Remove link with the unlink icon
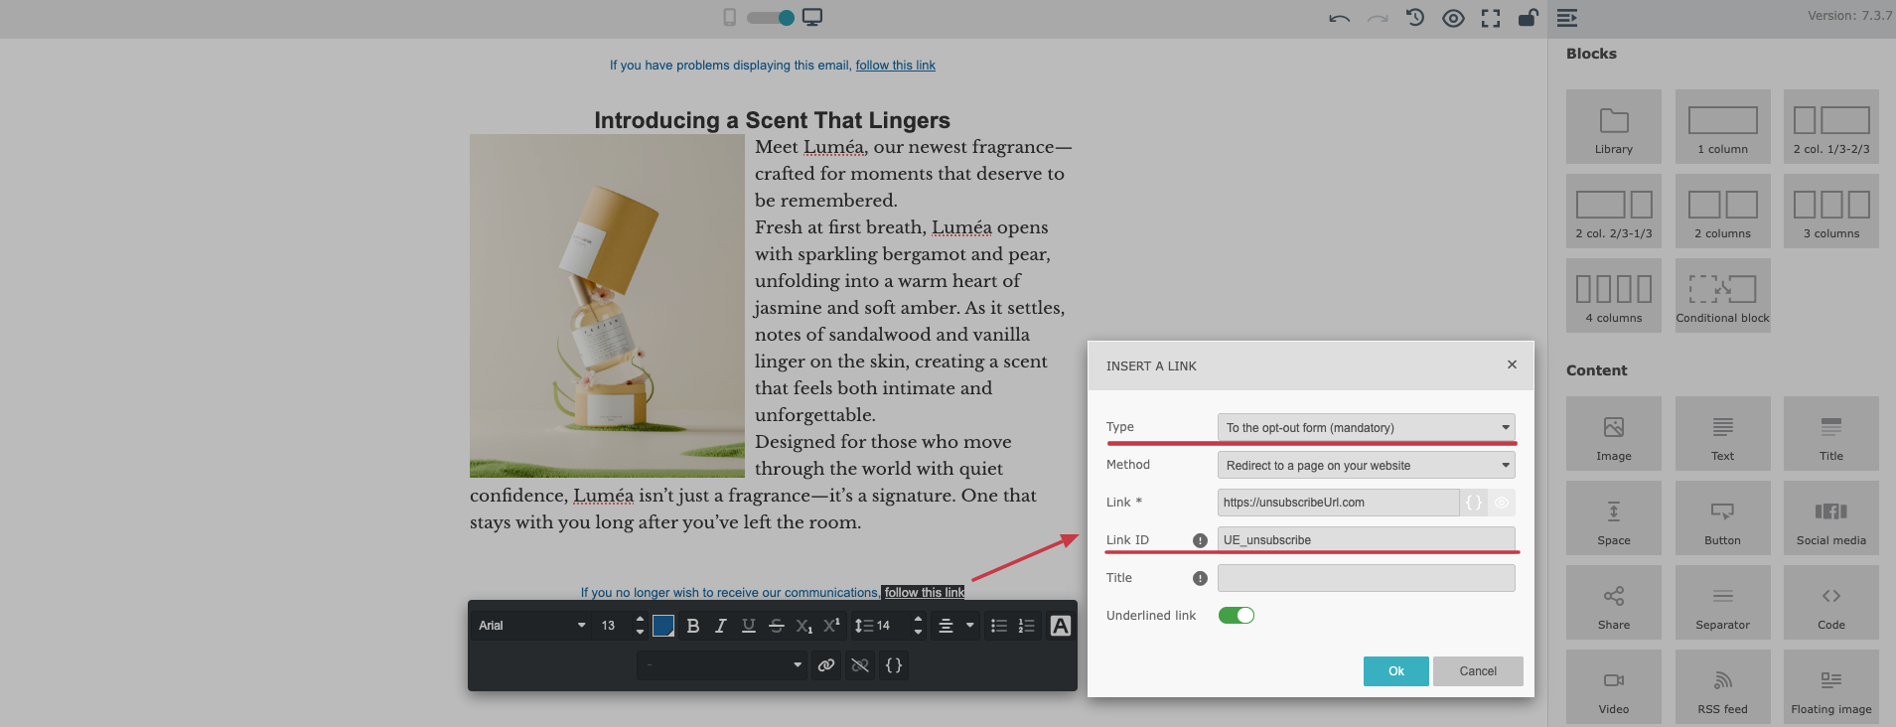Screen dimensions: 1896x727 [860, 665]
